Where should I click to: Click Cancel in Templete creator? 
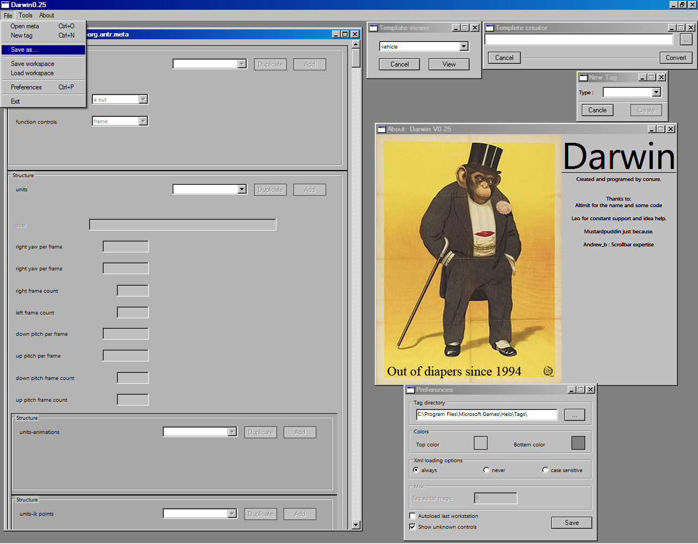point(504,58)
